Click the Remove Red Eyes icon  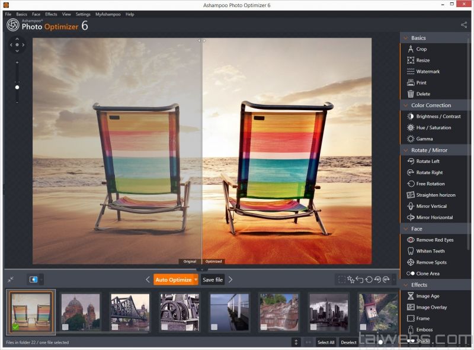pyautogui.click(x=411, y=240)
